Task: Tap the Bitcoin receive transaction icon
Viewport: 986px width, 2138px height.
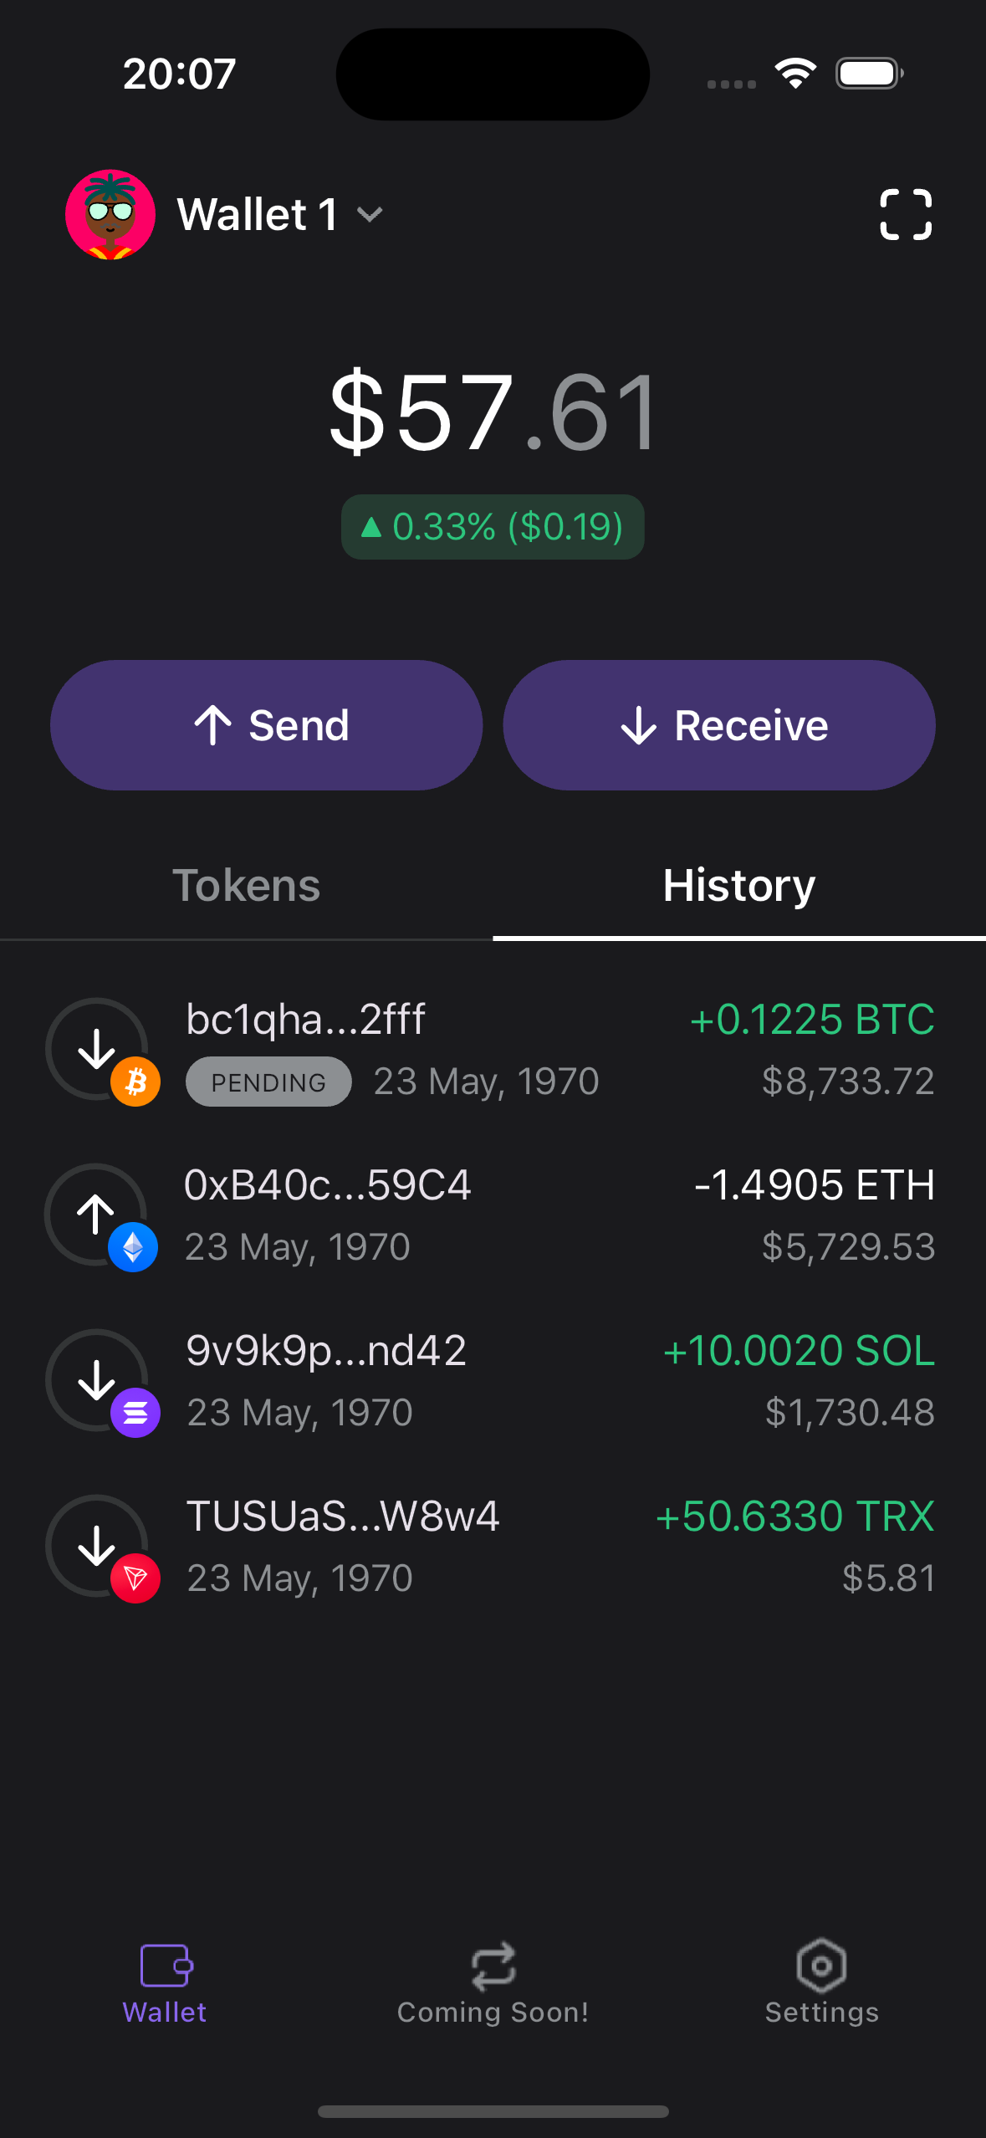Action: coord(99,1050)
